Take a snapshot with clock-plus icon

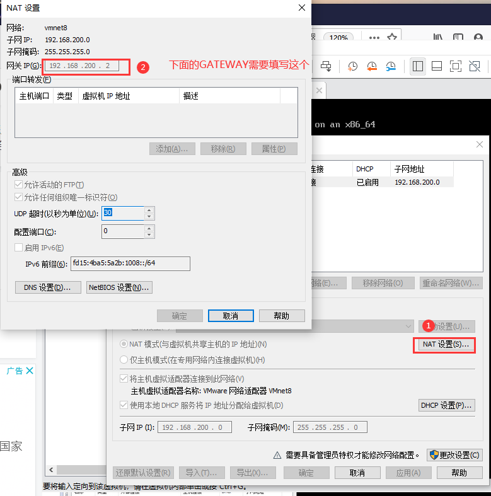352,66
